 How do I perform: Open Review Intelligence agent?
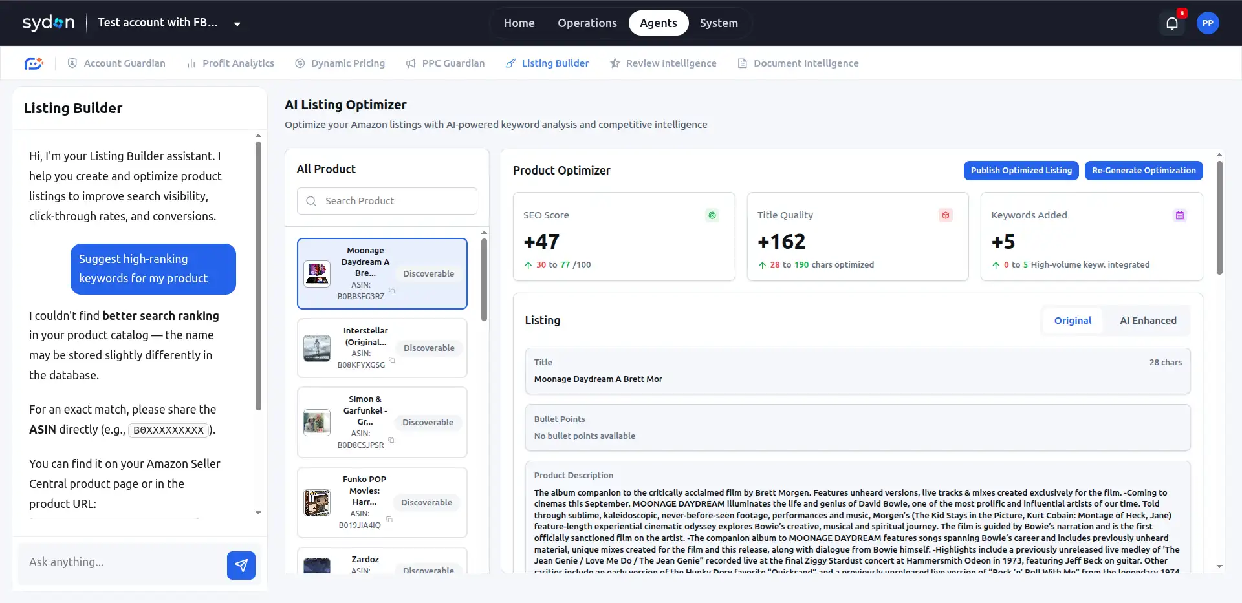pos(663,63)
